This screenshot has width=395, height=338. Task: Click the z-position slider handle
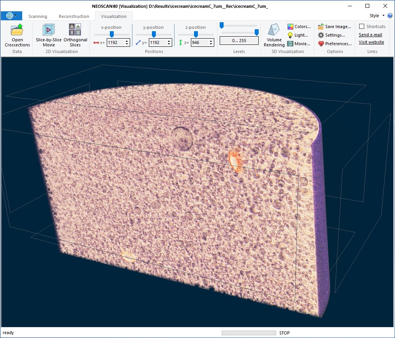(196, 34)
